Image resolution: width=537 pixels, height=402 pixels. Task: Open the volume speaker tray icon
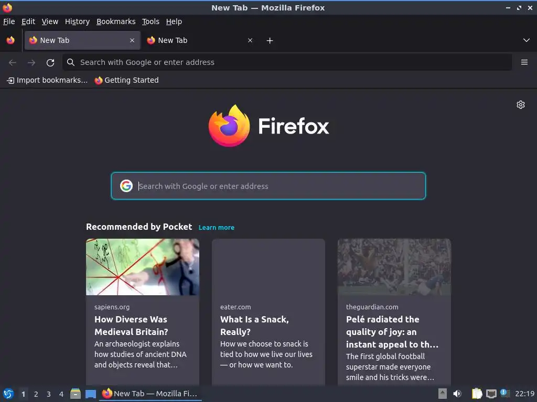457,394
